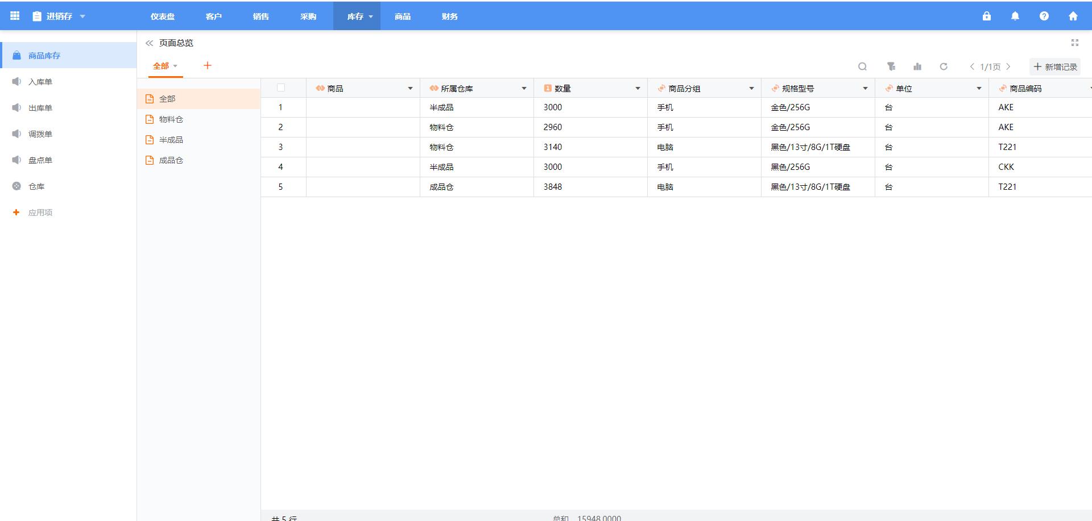This screenshot has height=521, width=1092.
Task: Expand the 进销存 application dropdown
Action: [x=82, y=16]
